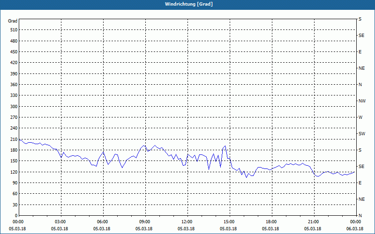Image resolution: width=375 pixels, height=234 pixels.
Task: Click the 21:00 time label
Action: point(314,222)
